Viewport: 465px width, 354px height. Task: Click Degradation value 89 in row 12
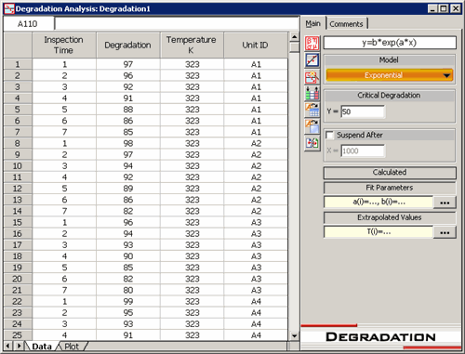pyautogui.click(x=128, y=189)
